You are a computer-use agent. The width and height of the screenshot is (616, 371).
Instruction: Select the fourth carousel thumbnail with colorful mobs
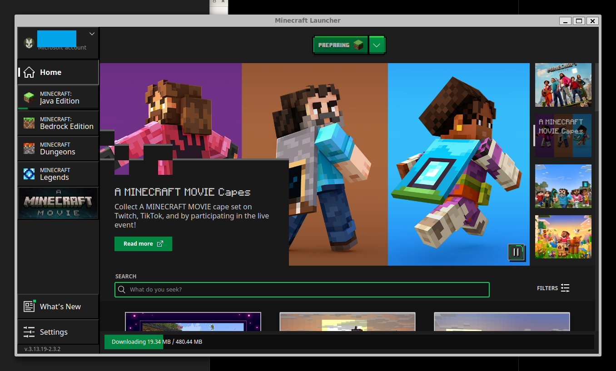click(x=563, y=237)
